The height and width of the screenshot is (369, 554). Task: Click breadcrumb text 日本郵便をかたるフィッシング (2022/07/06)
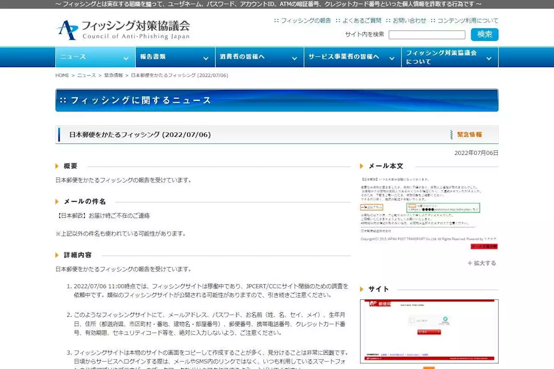(179, 75)
